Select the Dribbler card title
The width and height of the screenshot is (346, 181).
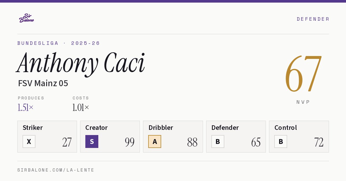tap(161, 128)
